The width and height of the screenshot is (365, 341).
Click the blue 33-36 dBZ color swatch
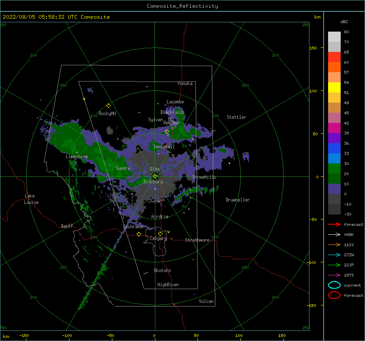tap(334, 148)
